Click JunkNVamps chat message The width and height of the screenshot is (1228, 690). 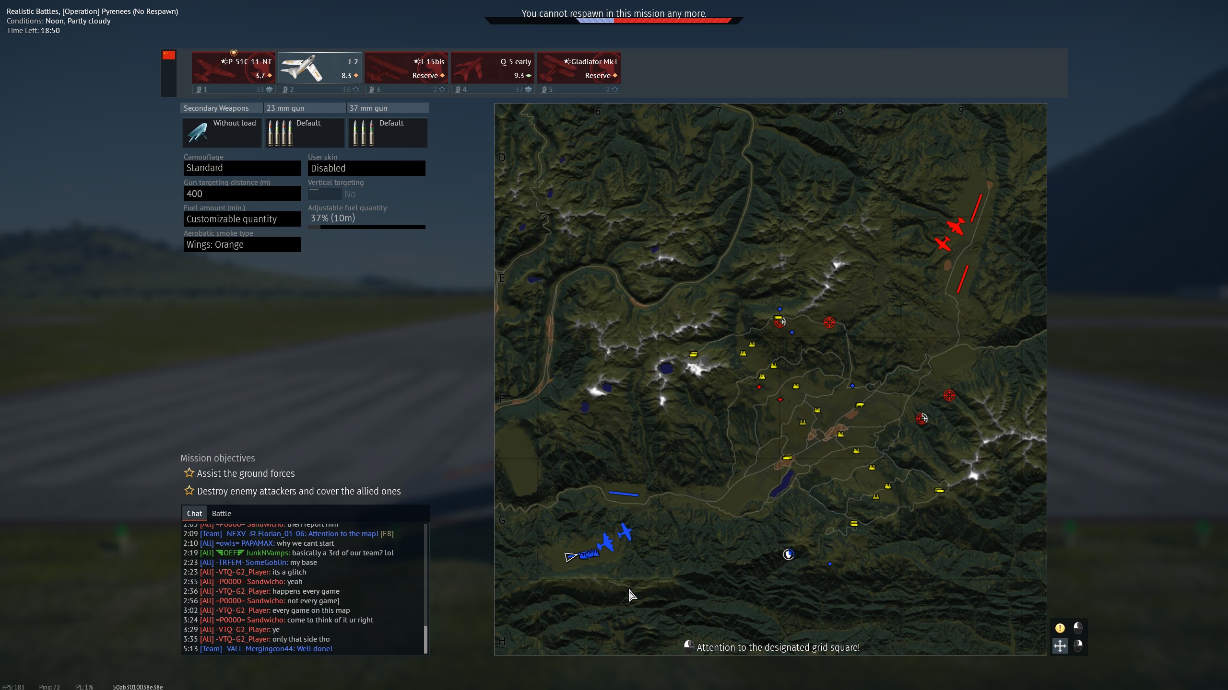tap(288, 553)
